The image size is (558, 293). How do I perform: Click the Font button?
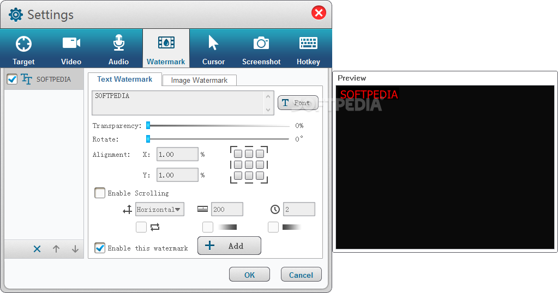[298, 103]
